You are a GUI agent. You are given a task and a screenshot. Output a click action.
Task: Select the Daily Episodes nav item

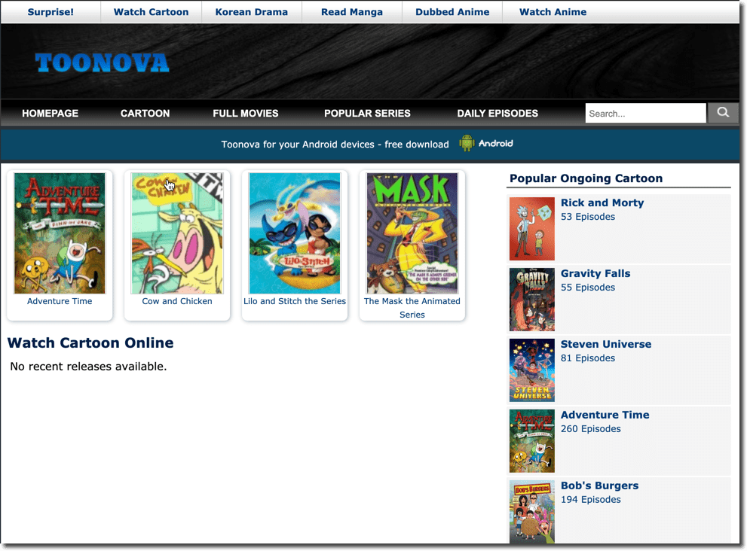click(497, 113)
